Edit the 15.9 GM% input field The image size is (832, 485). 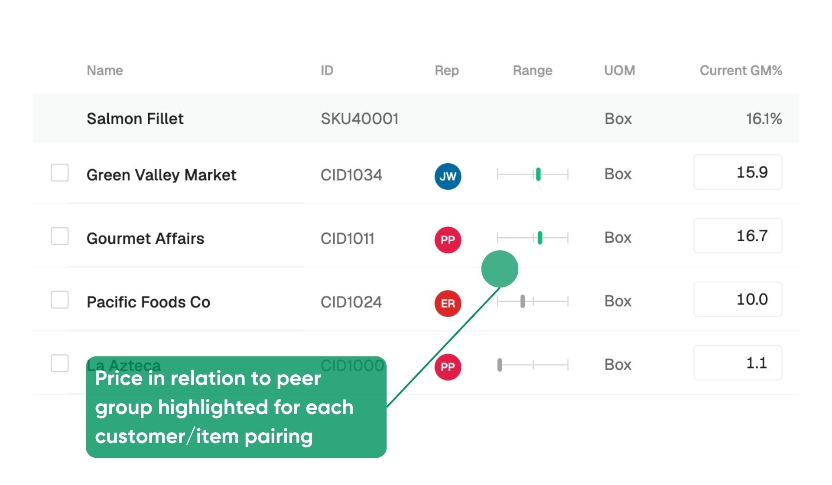(738, 172)
